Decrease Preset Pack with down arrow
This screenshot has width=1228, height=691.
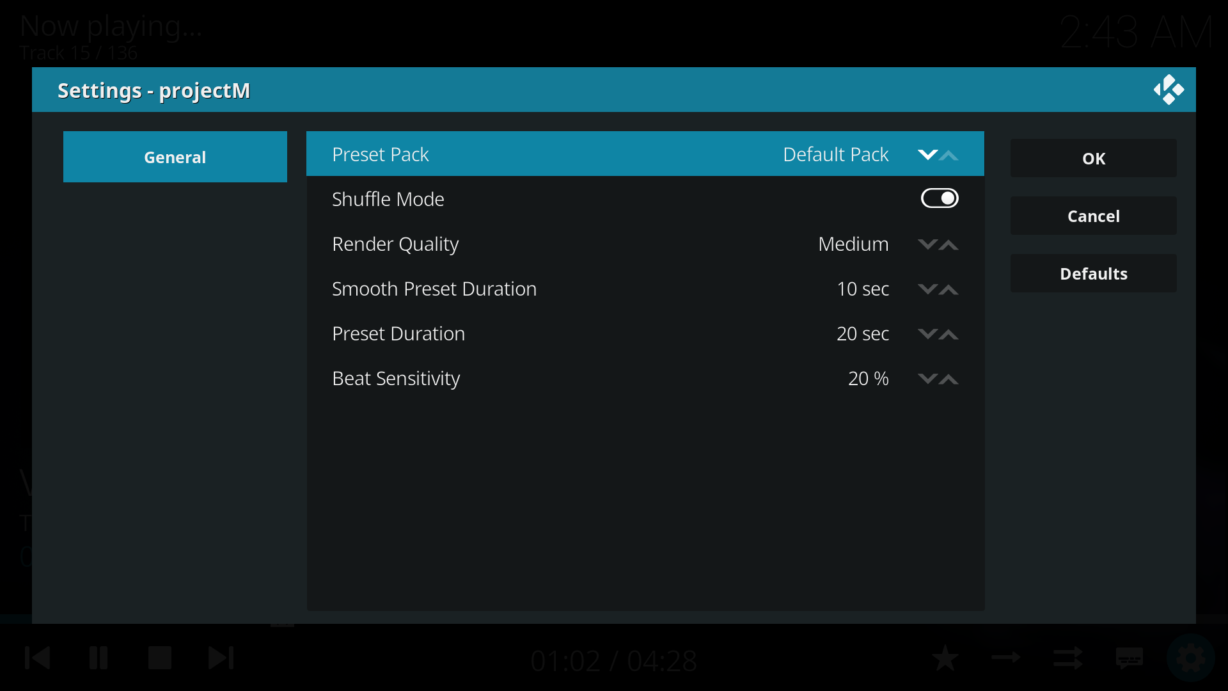(x=927, y=154)
